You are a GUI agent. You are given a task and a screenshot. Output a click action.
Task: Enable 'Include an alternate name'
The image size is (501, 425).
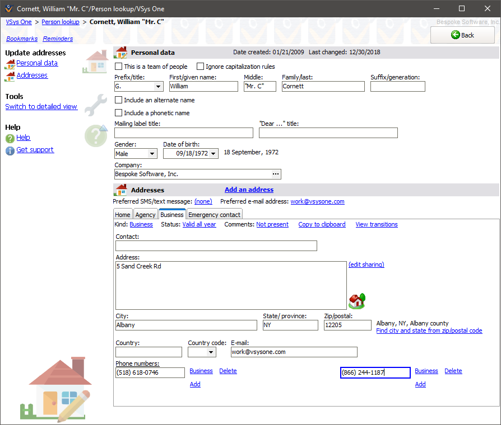tap(119, 100)
